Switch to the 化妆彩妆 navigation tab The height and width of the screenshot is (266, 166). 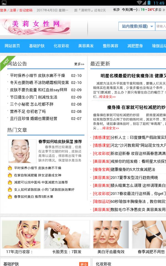tap(61, 46)
